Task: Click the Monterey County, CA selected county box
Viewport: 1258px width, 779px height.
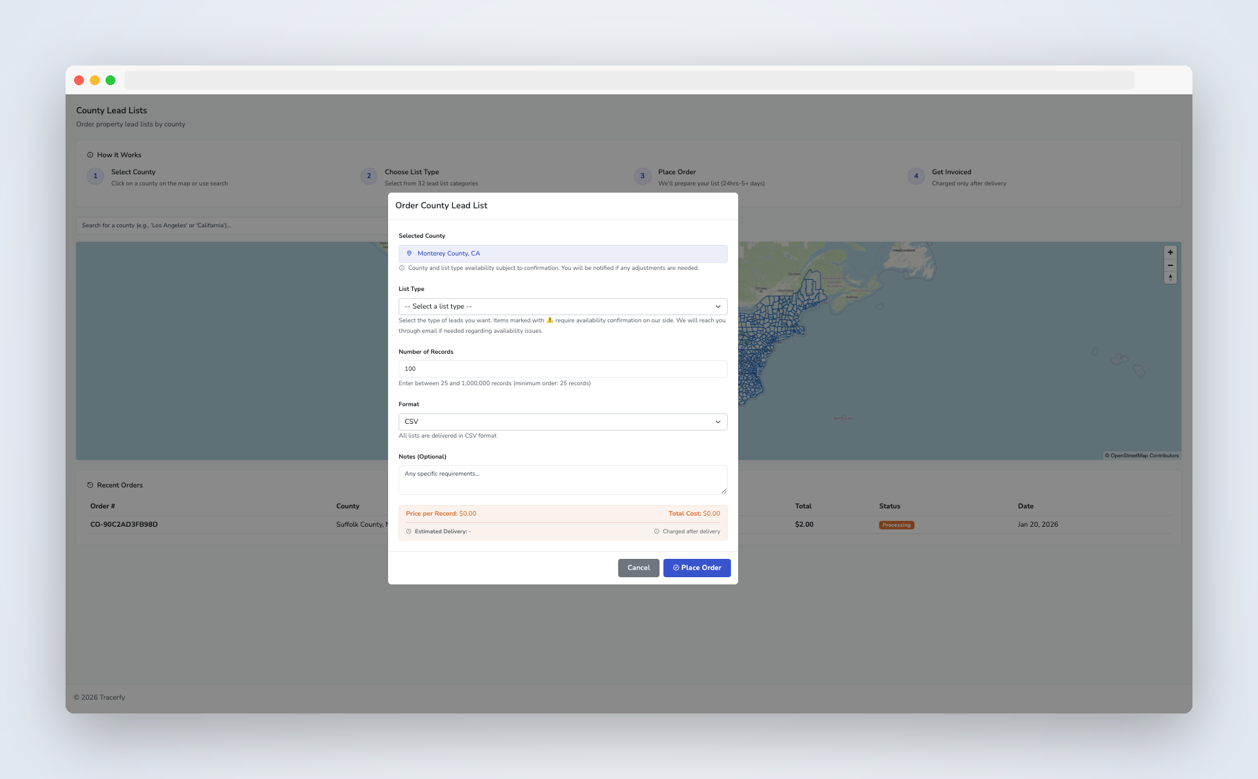Action: coord(562,254)
